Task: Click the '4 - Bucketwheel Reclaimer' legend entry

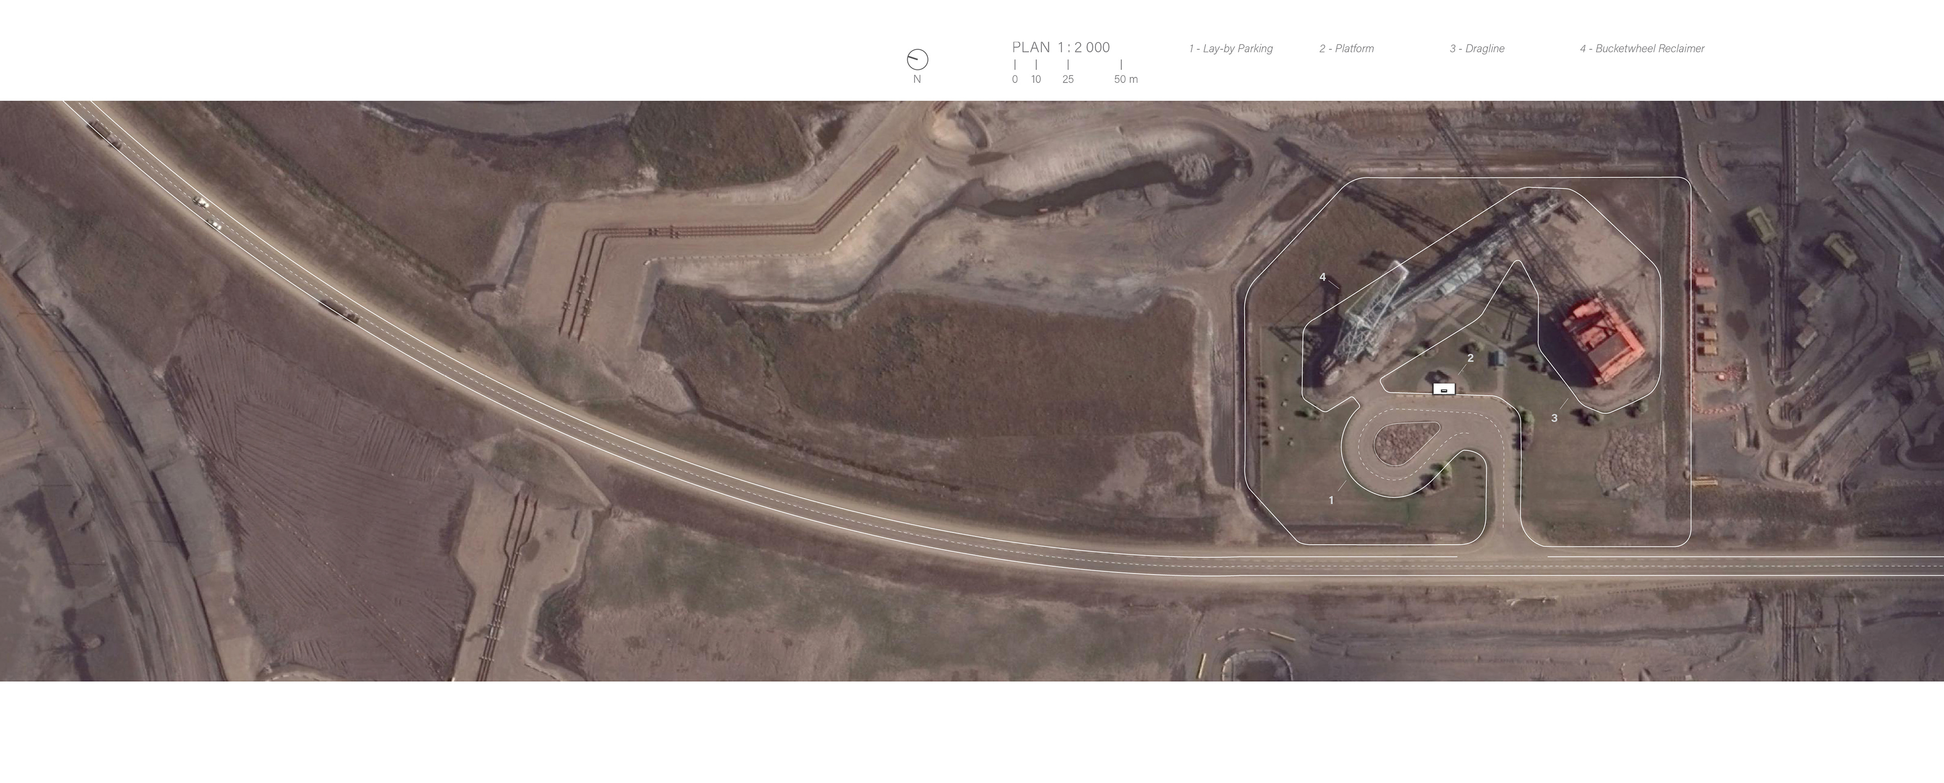Action: click(x=1642, y=48)
